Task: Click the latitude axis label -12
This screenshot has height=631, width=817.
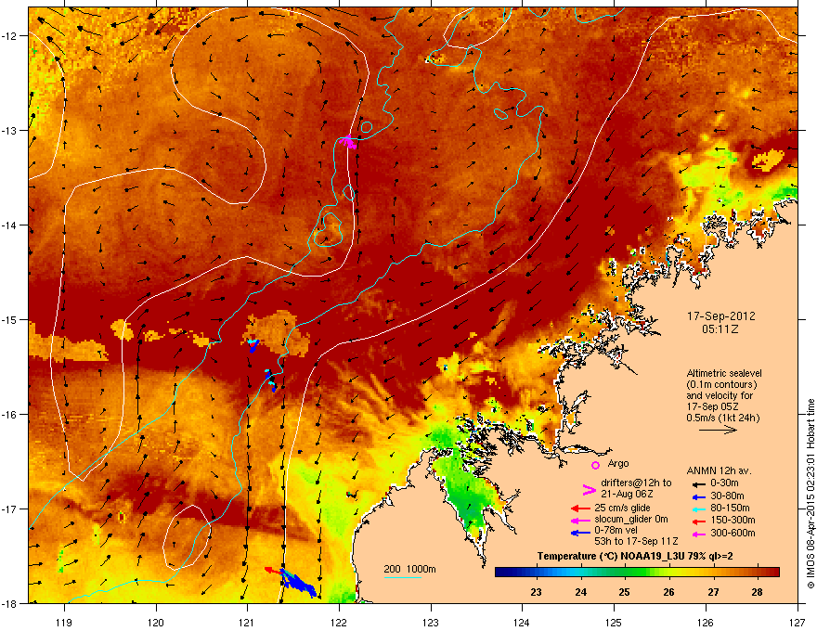Action: [10, 36]
